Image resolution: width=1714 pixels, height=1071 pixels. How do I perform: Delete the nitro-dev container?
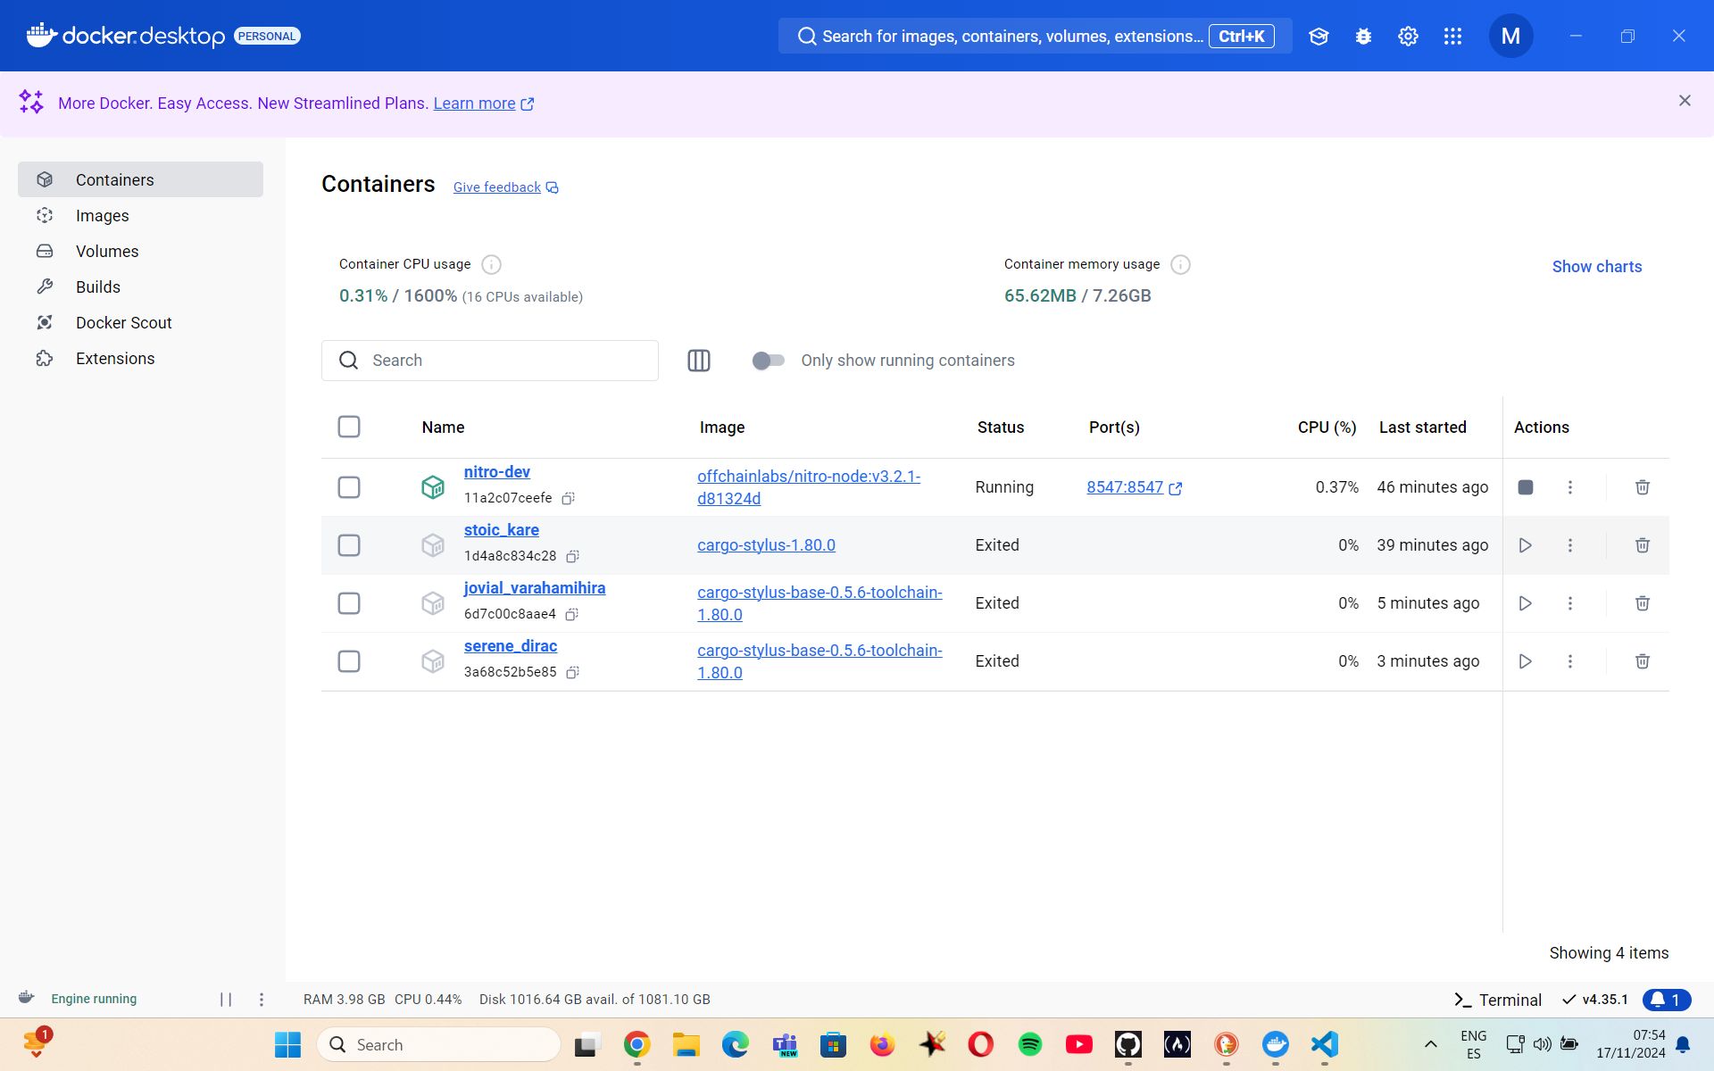(1642, 487)
